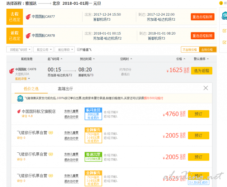Click the green 极速出票 tag
Viewport: 227px width, 187px height.
pos(93,157)
